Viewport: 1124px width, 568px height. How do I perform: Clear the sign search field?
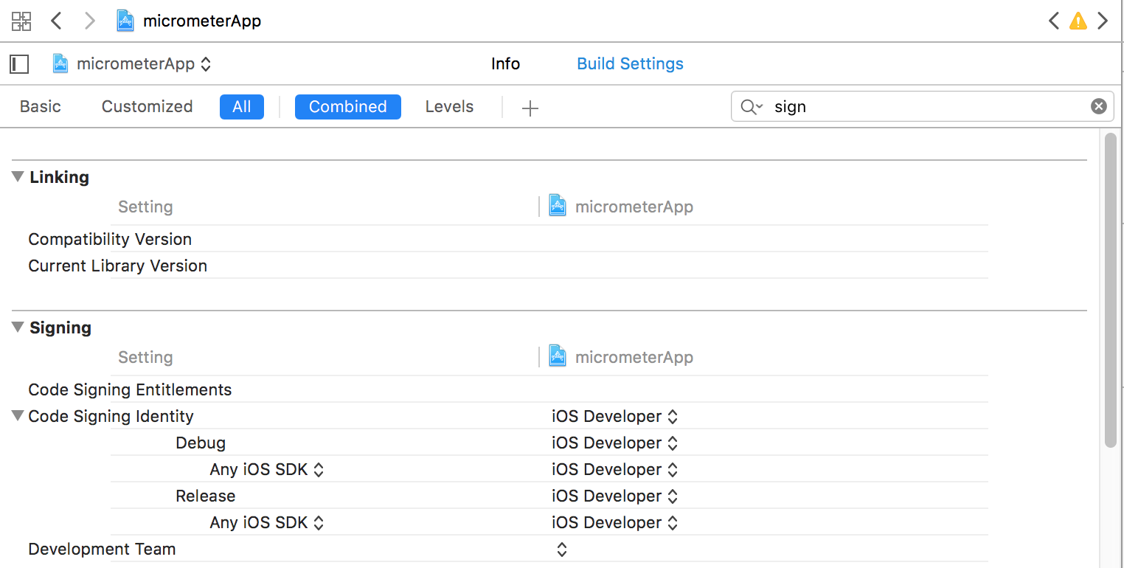pyautogui.click(x=1098, y=107)
